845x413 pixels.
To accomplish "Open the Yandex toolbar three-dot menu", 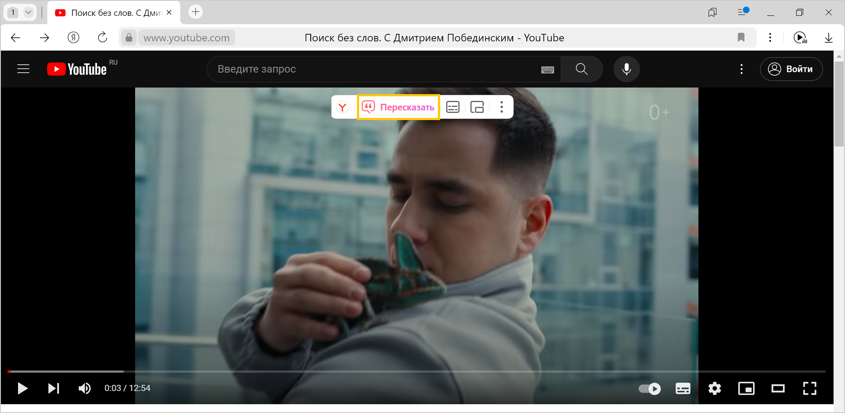I will point(502,106).
